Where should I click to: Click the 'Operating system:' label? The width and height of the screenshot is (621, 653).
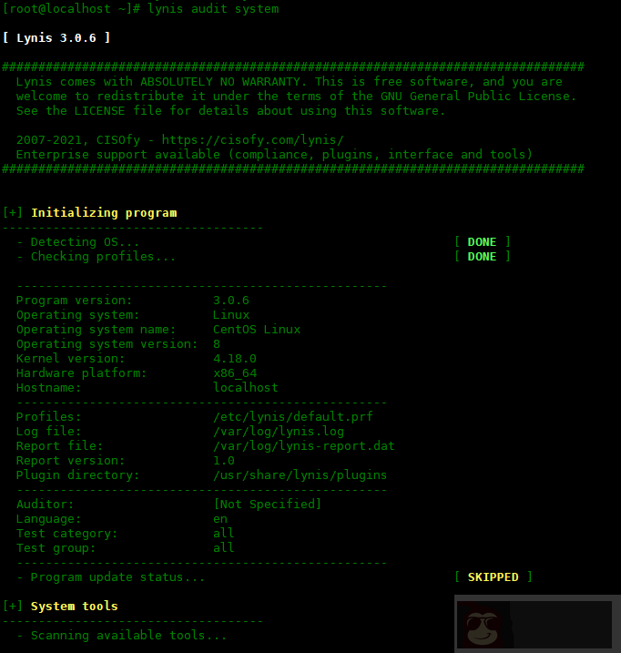pos(78,315)
